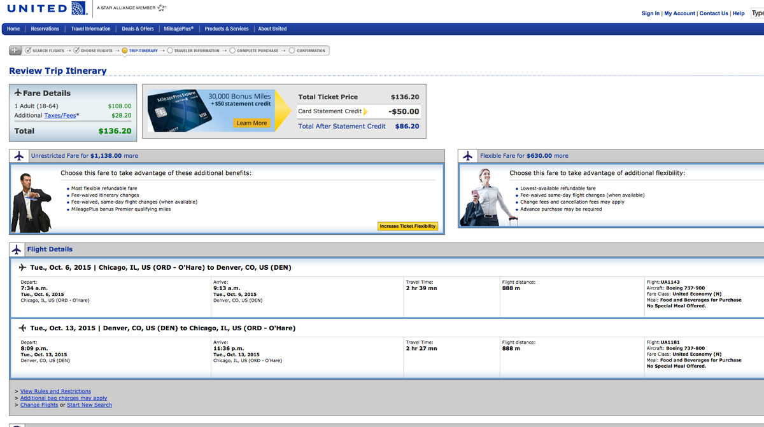Click the Confirmation step circle
The height and width of the screenshot is (427, 764).
(x=292, y=51)
